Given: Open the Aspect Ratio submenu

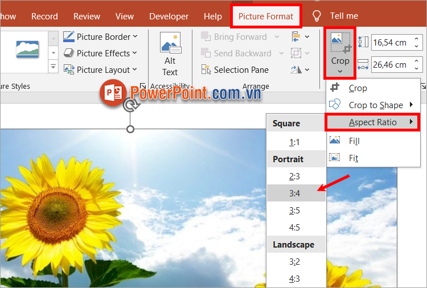Looking at the screenshot, I should (x=372, y=122).
